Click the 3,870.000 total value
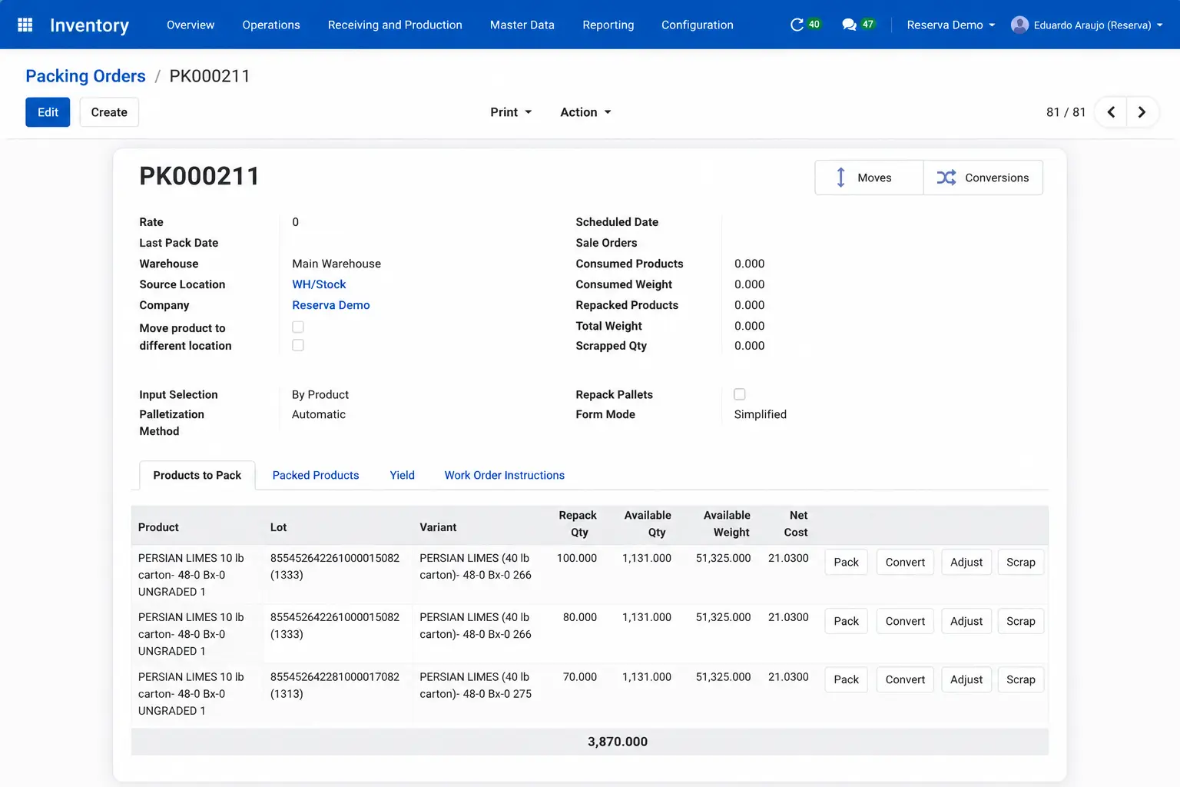Screen dimensions: 1180x787 click(x=618, y=742)
